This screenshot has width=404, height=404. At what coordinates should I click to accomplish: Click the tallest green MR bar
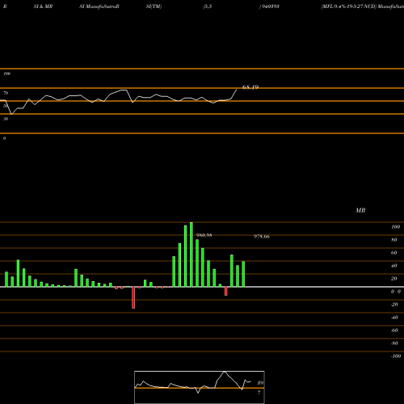click(x=191, y=255)
